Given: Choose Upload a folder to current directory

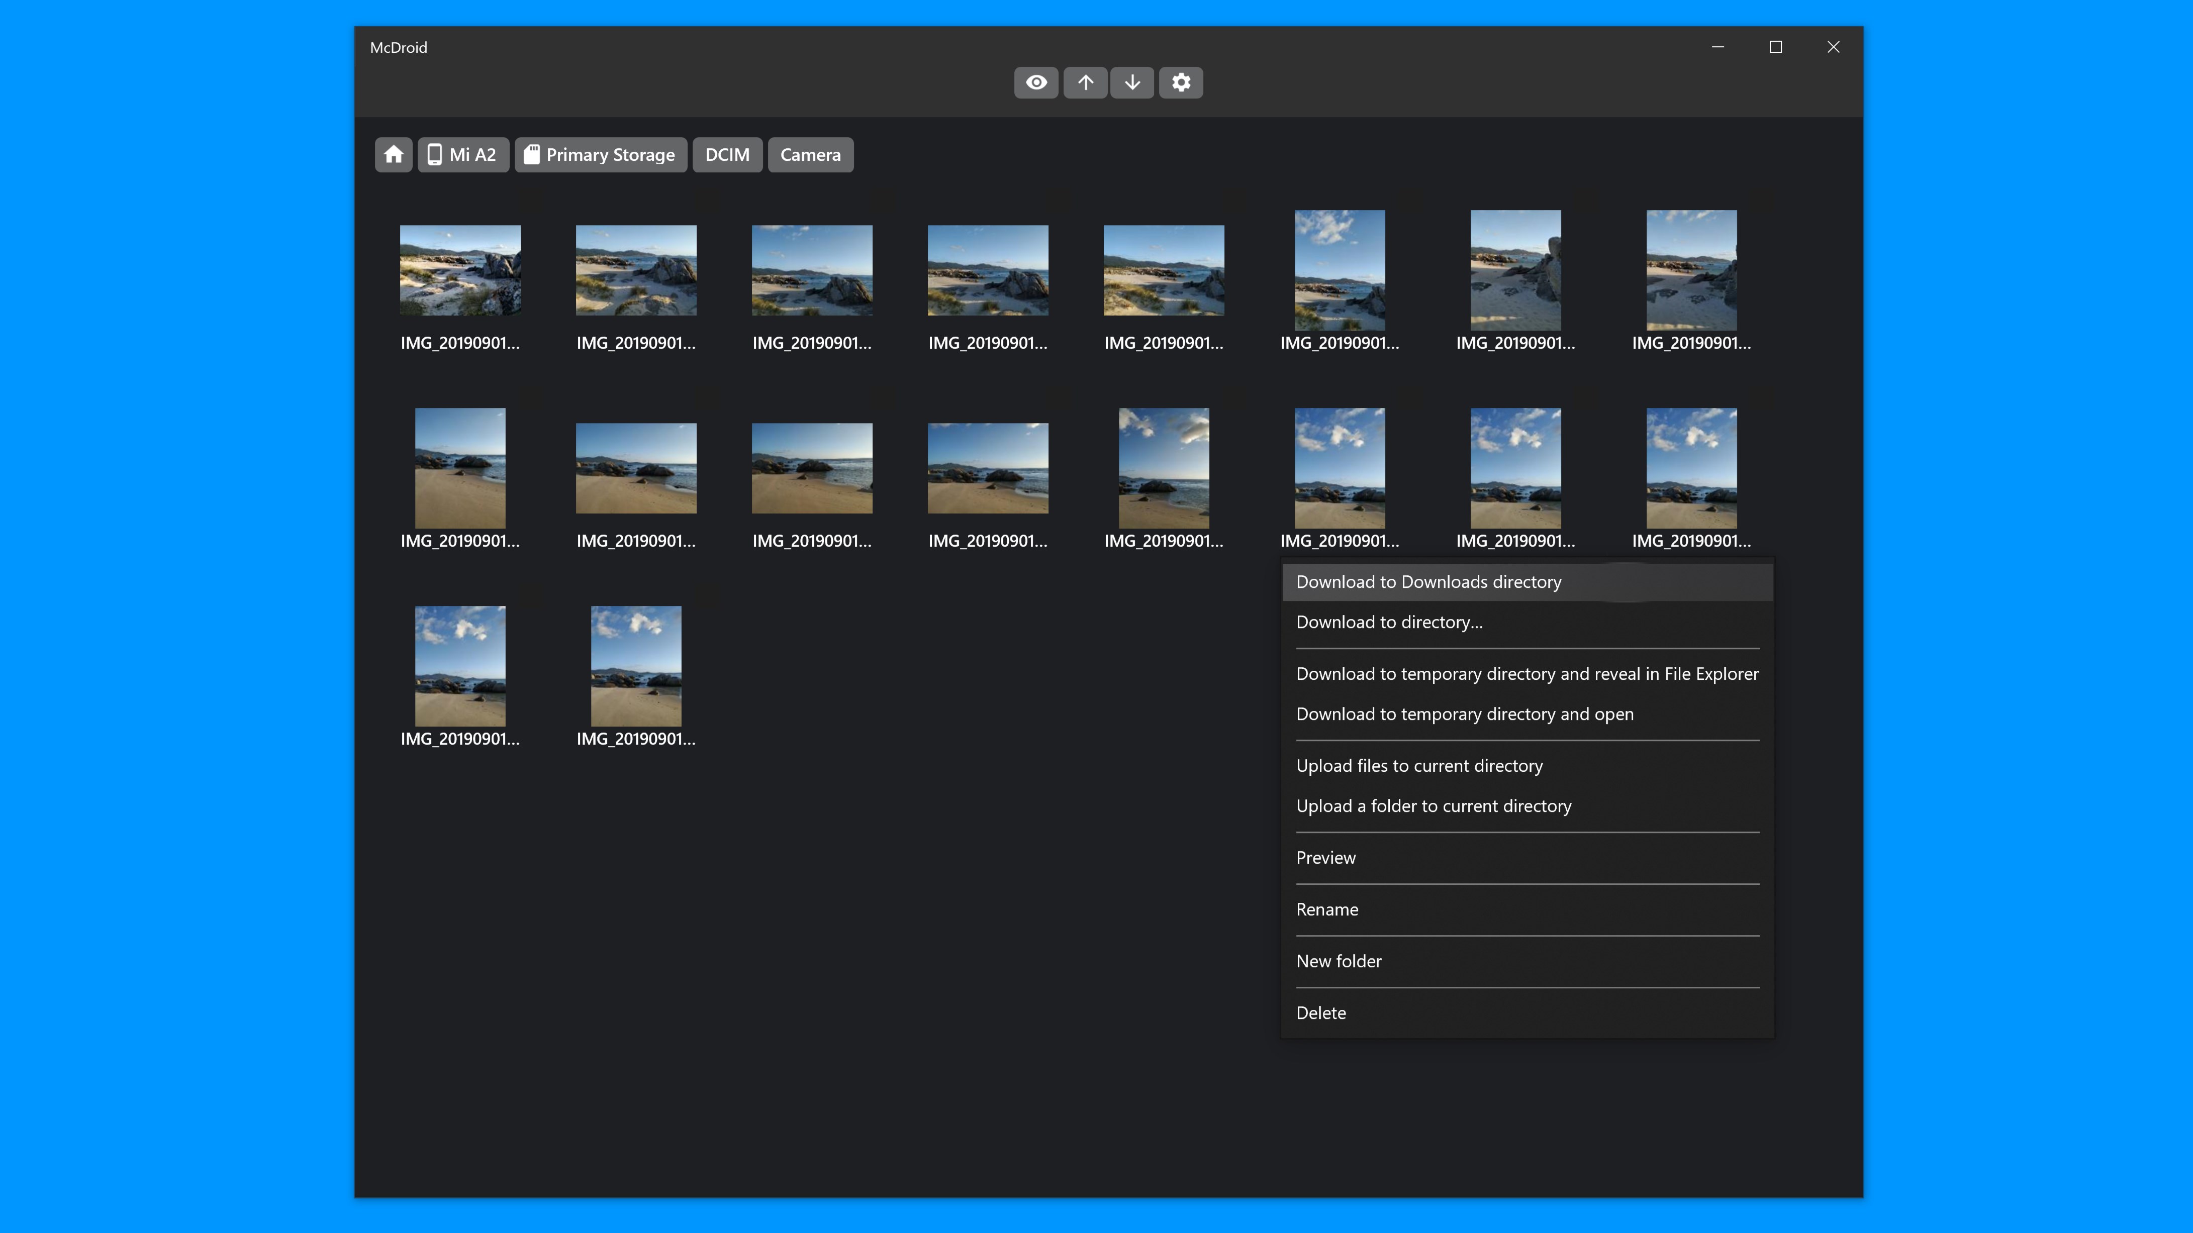Looking at the screenshot, I should 1434,806.
